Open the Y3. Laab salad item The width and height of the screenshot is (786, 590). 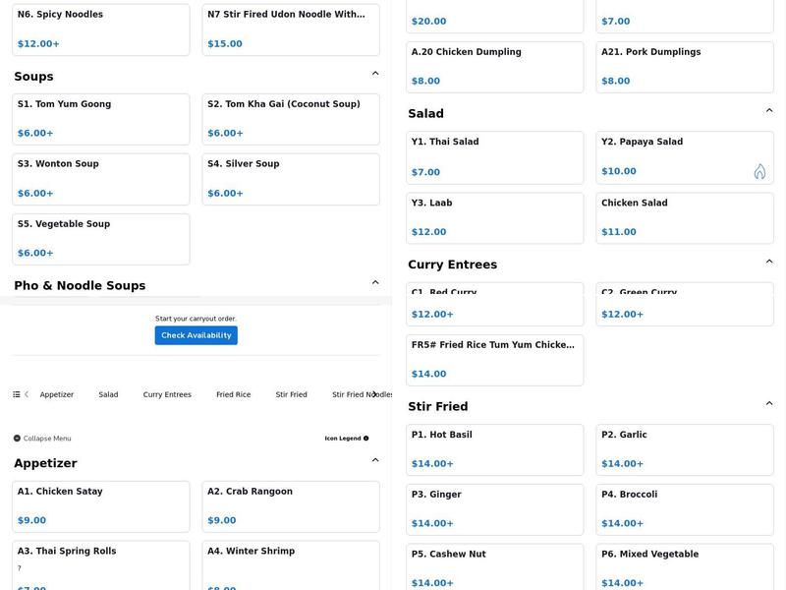point(495,217)
